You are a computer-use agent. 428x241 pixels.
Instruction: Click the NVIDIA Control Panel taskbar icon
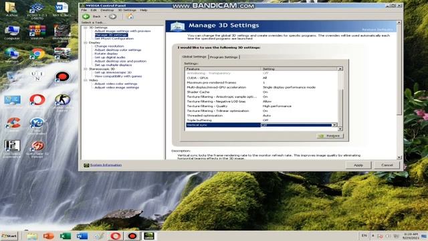(149, 236)
